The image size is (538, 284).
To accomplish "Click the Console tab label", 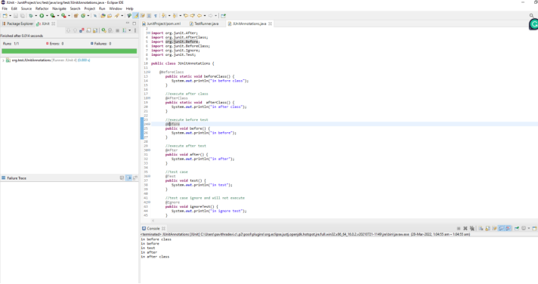I will (153, 228).
